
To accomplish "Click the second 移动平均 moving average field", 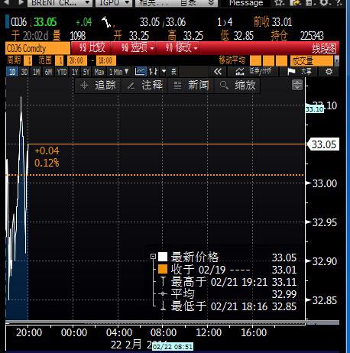I will pos(268,60).
